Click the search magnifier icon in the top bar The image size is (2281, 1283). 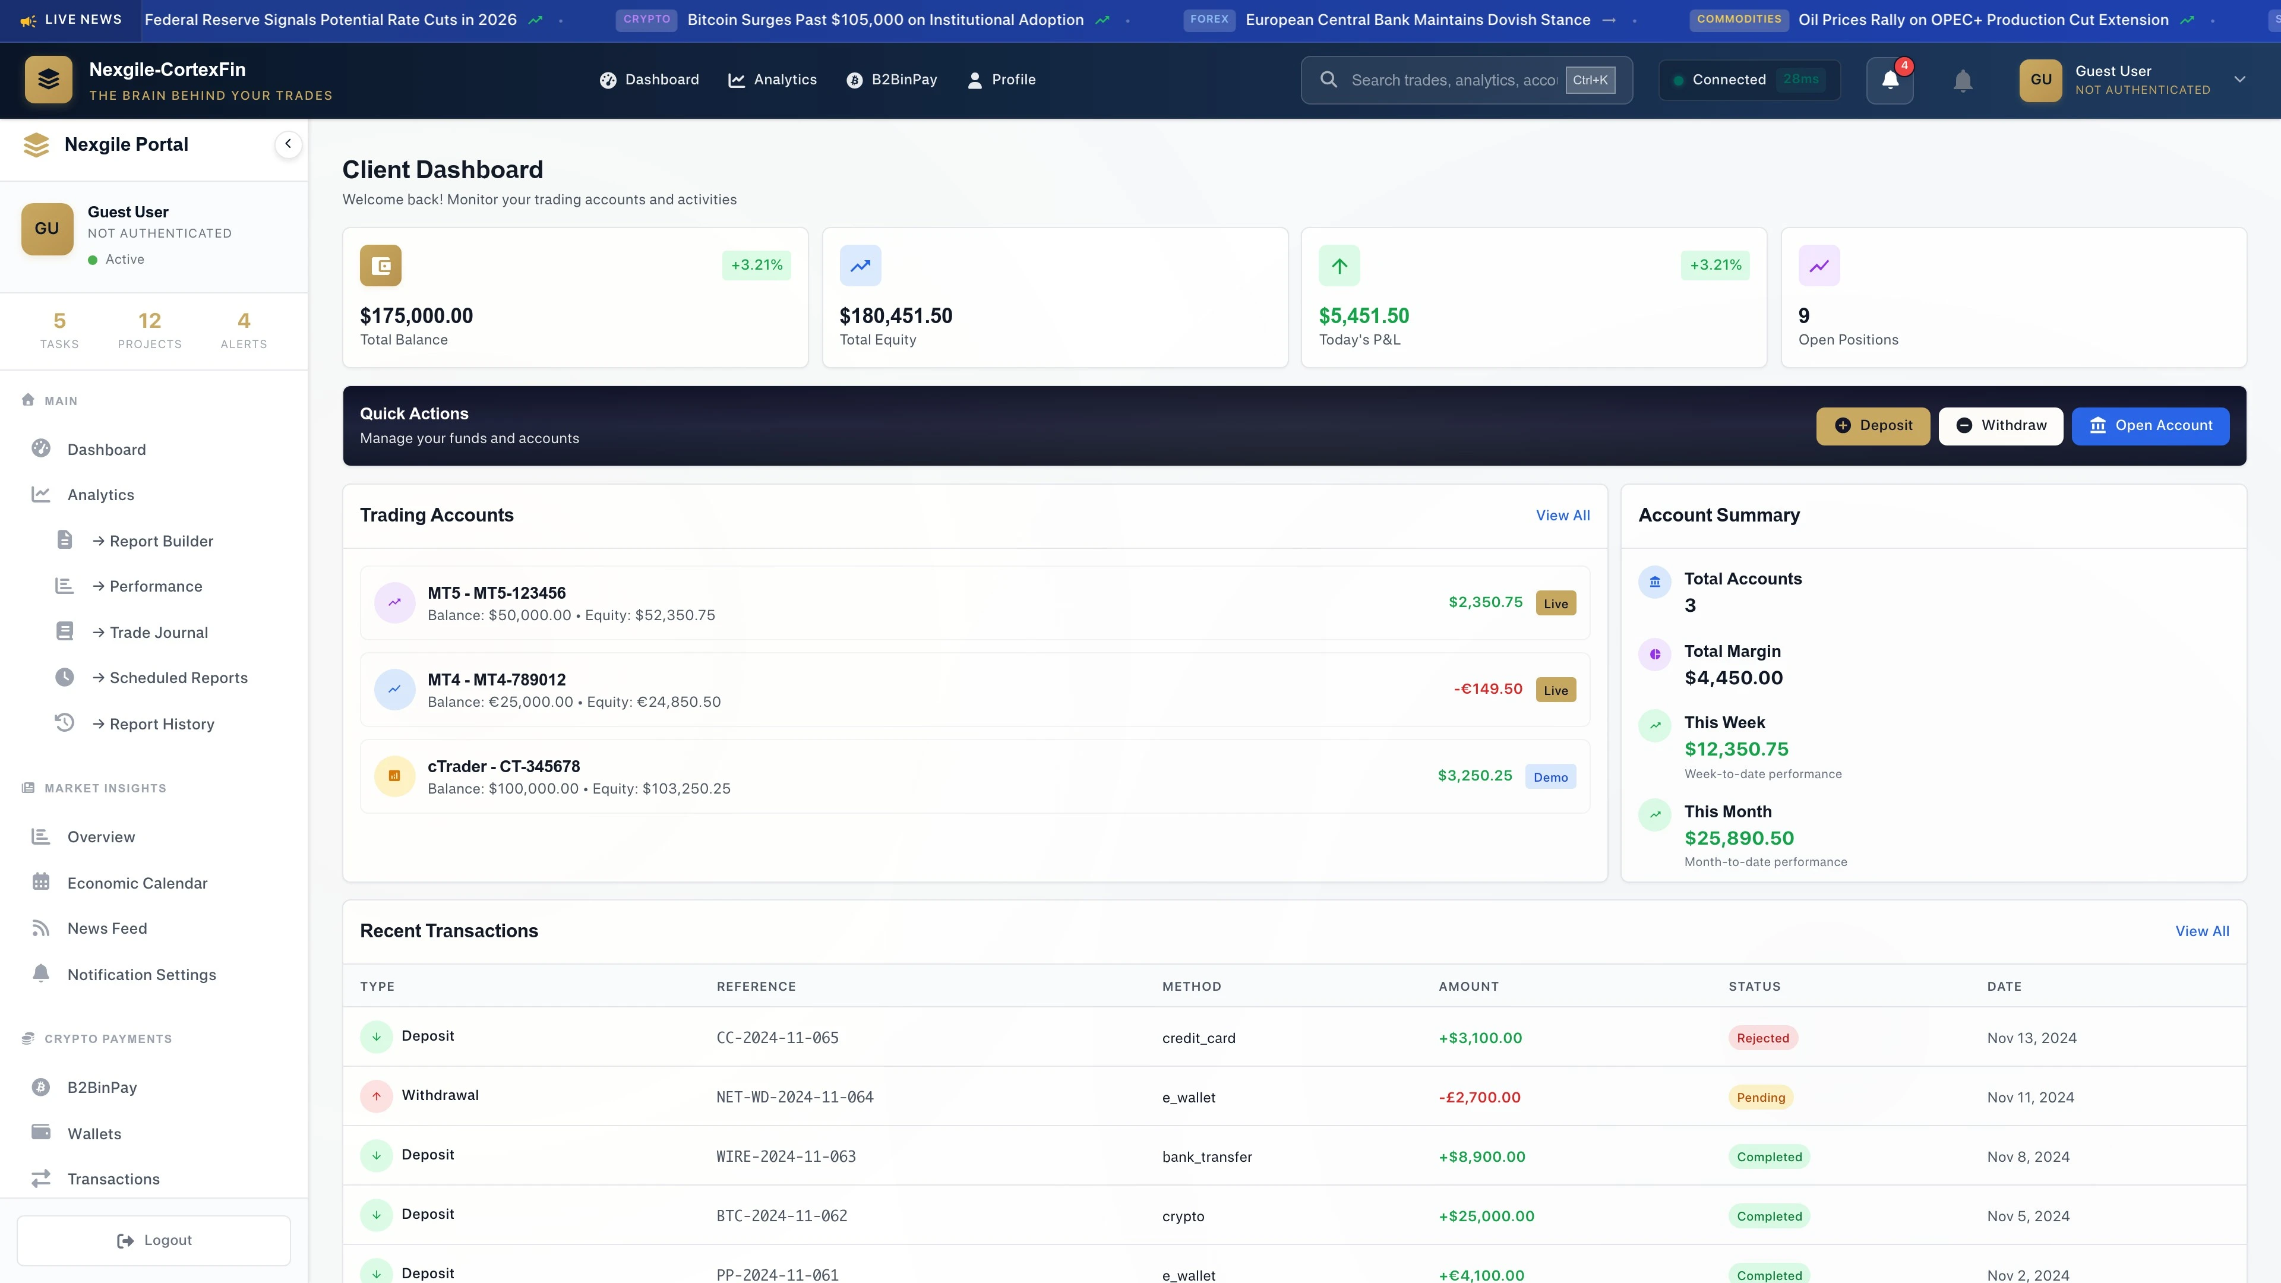(1328, 80)
